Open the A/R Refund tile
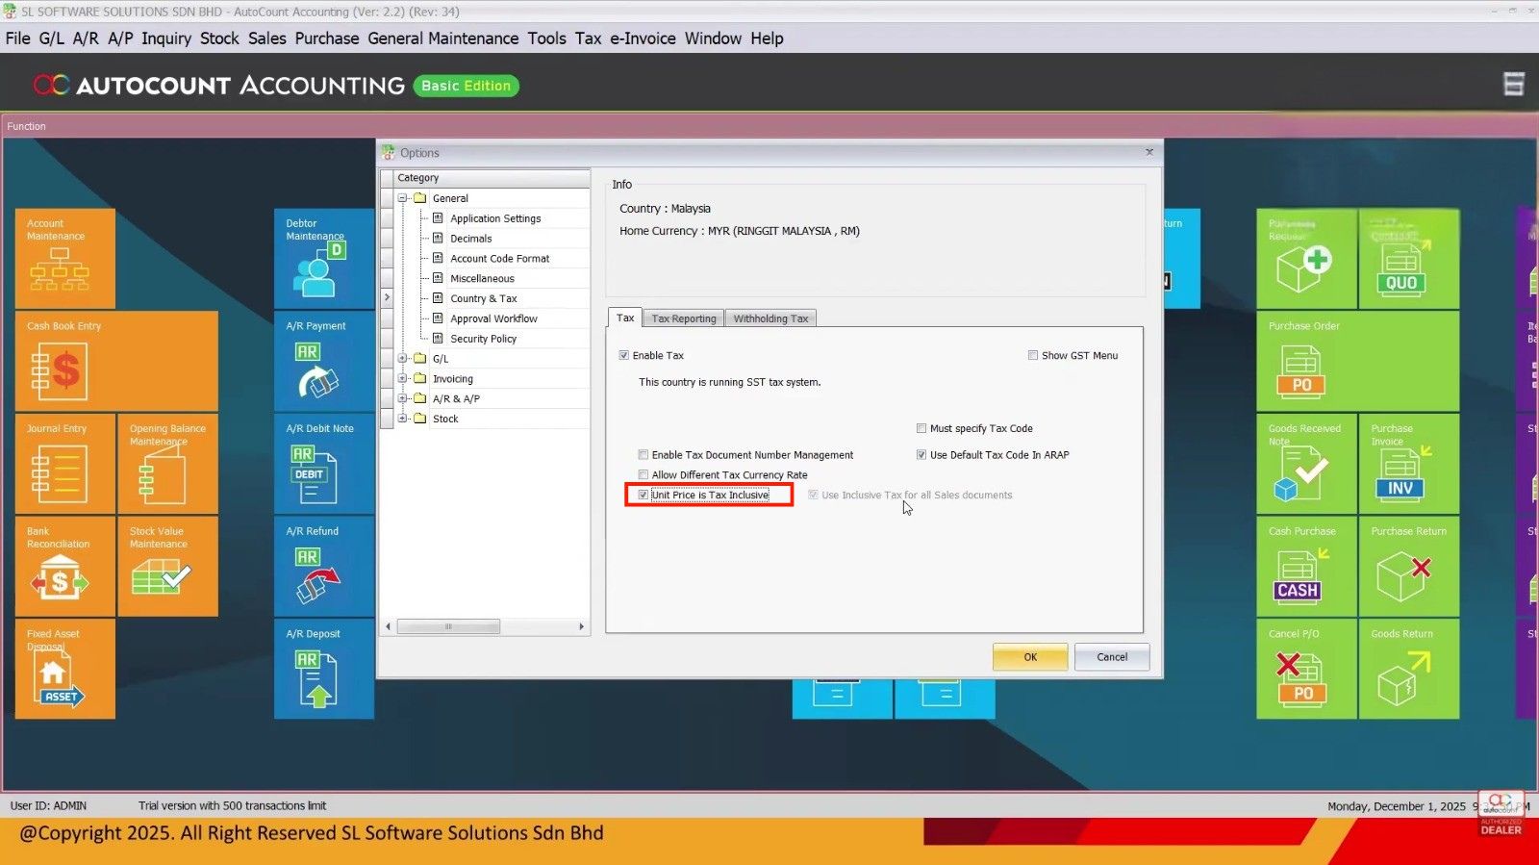The height and width of the screenshot is (865, 1539). point(324,567)
